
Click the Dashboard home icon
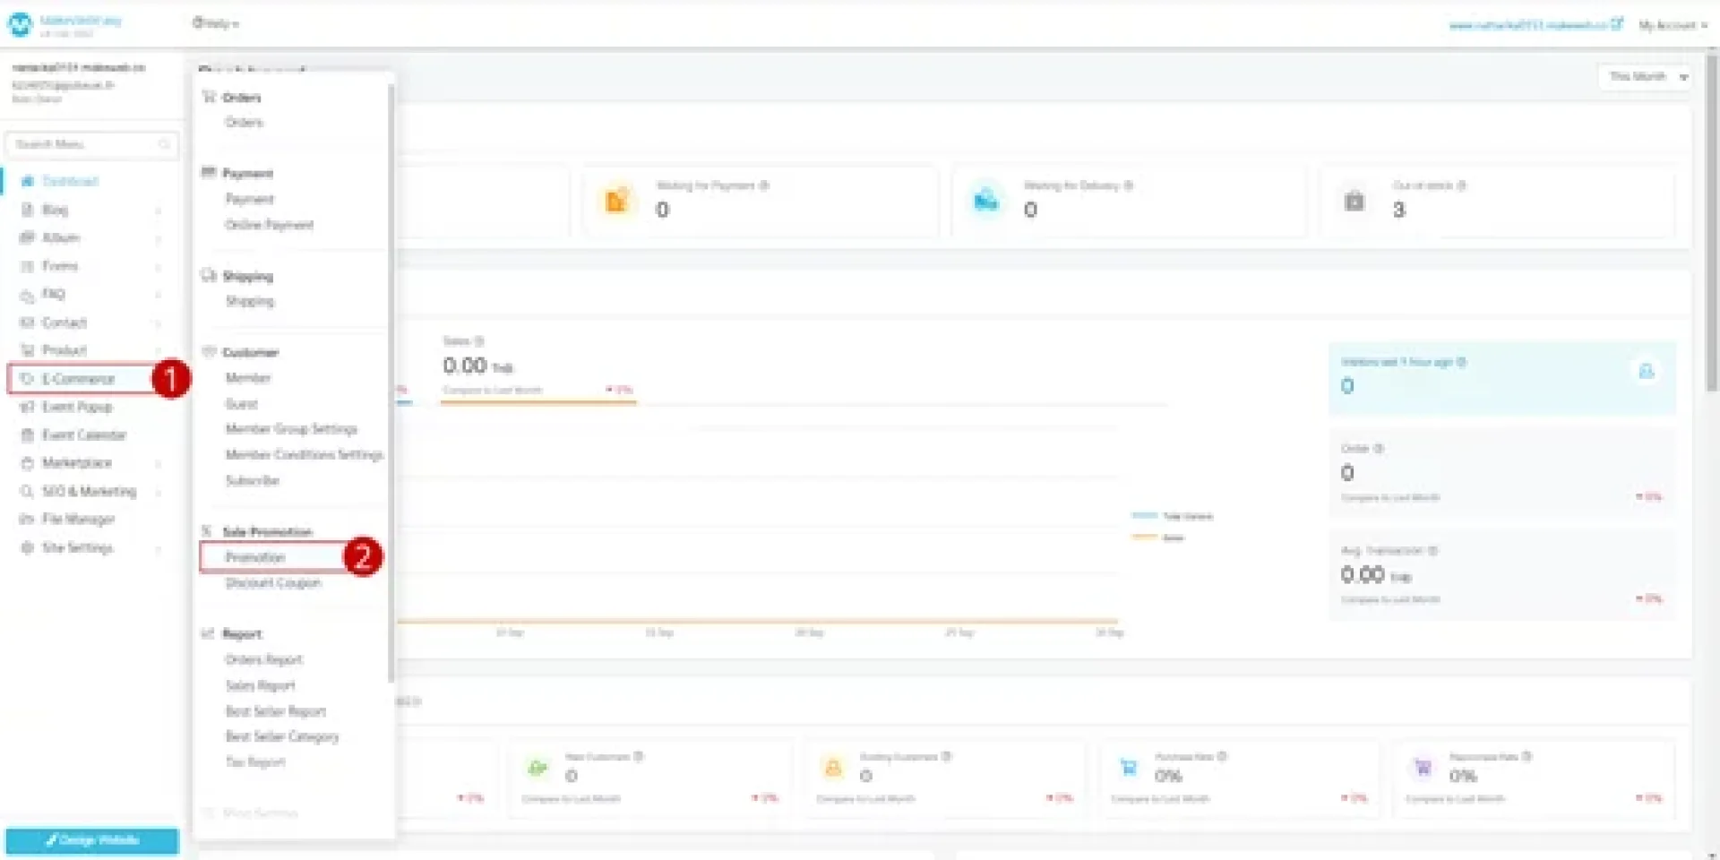[27, 181]
